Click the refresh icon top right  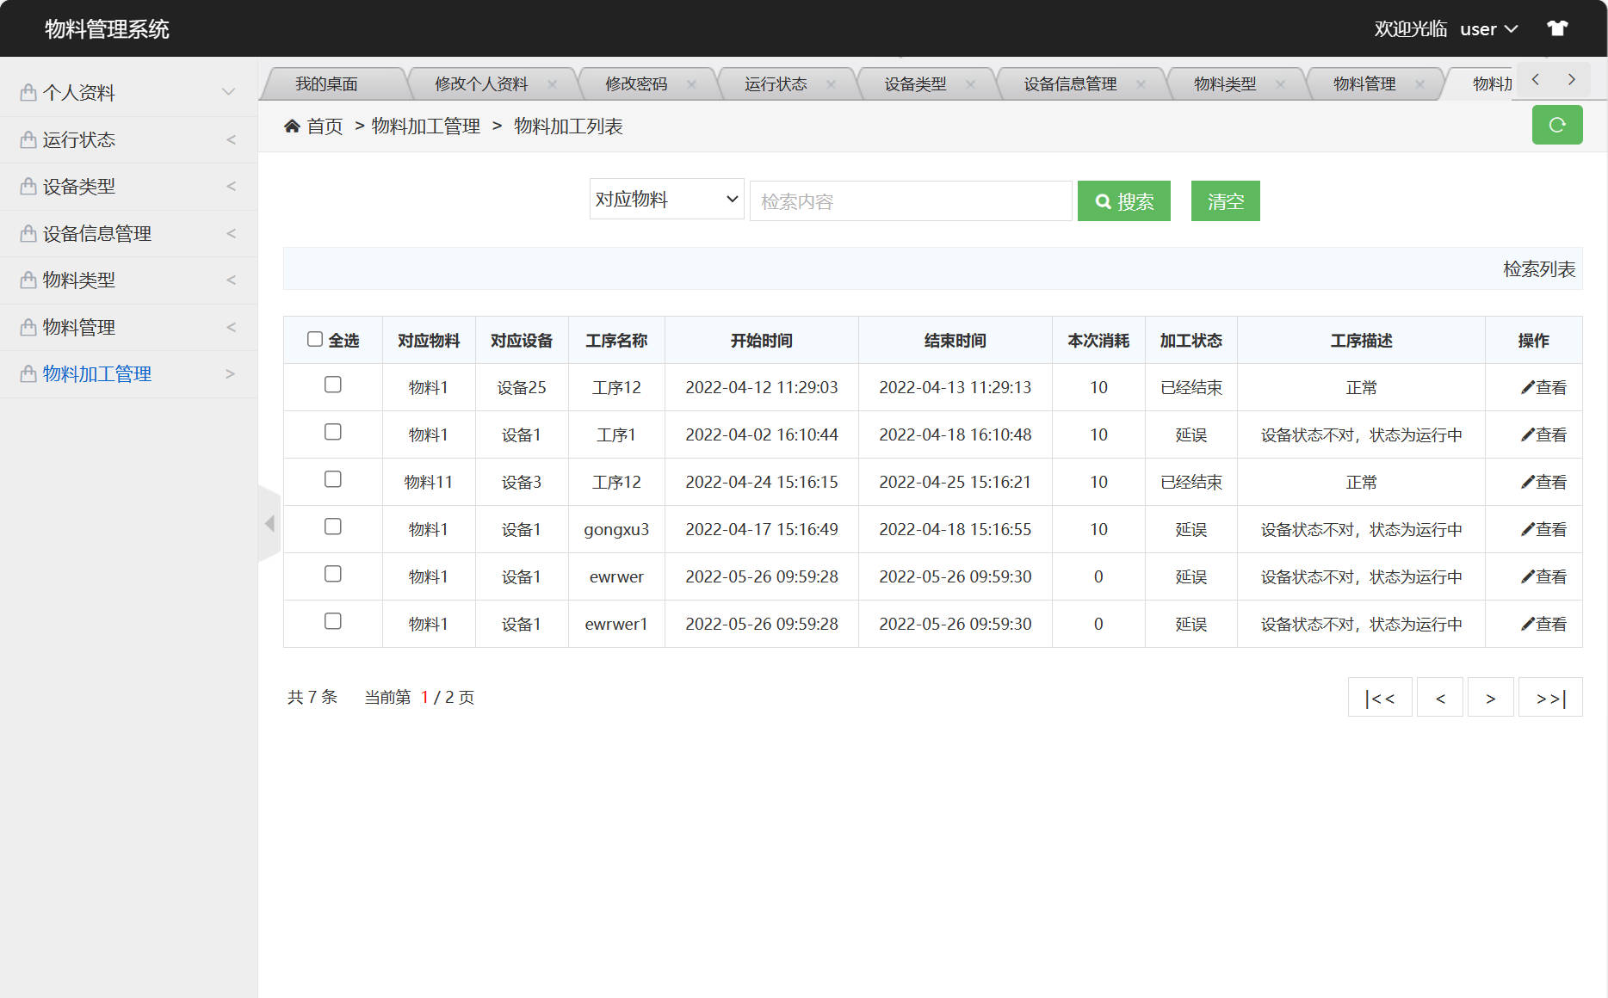coord(1557,125)
